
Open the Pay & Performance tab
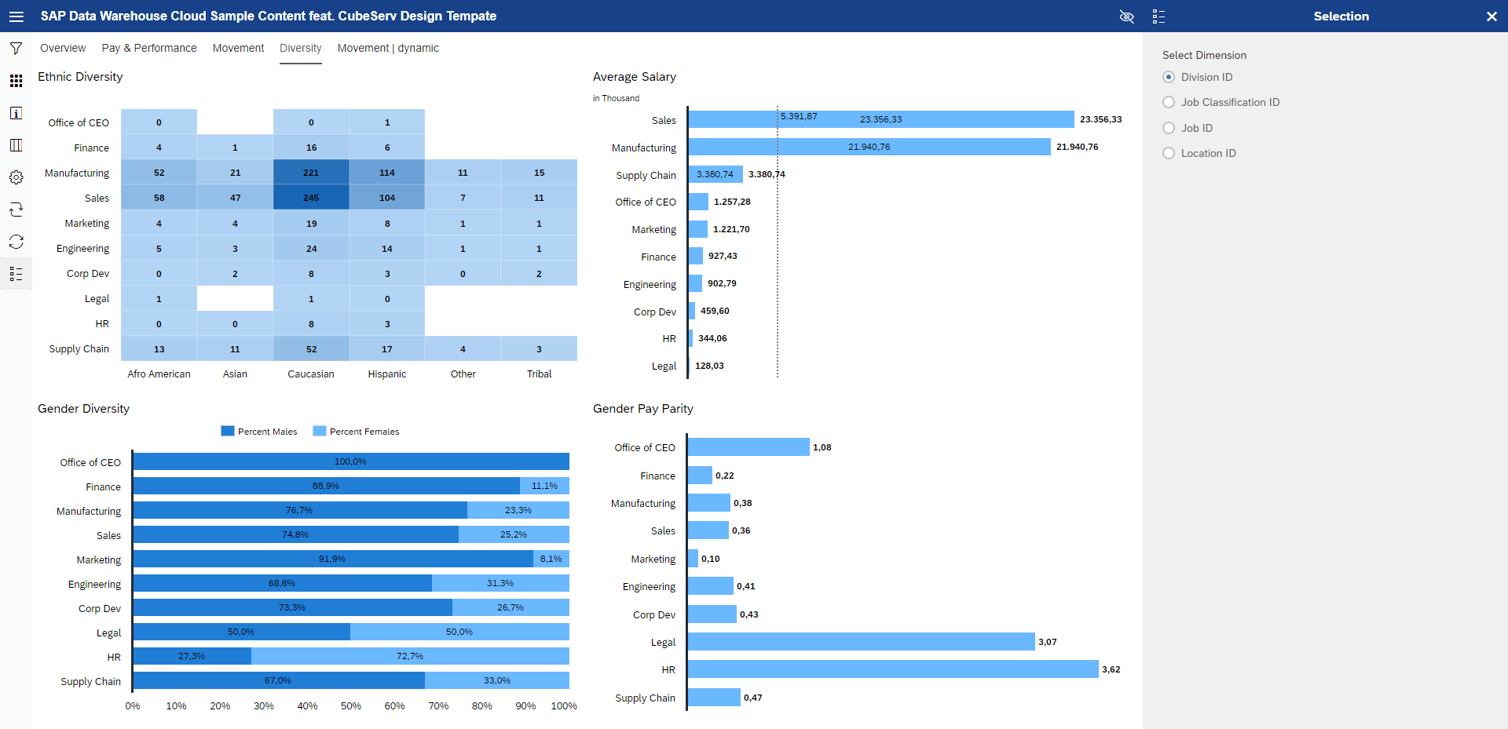(x=149, y=48)
